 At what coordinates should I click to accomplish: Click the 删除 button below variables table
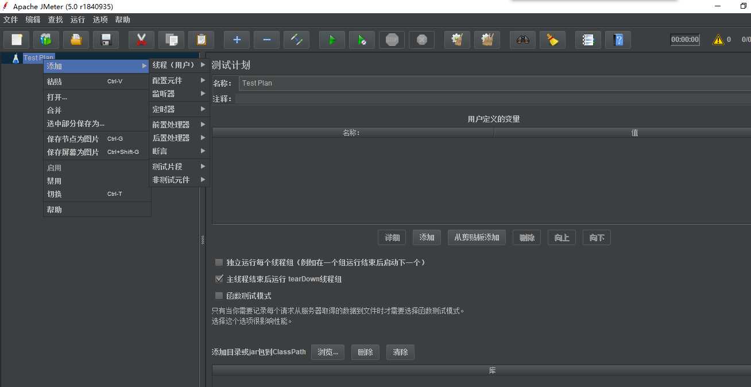point(527,238)
